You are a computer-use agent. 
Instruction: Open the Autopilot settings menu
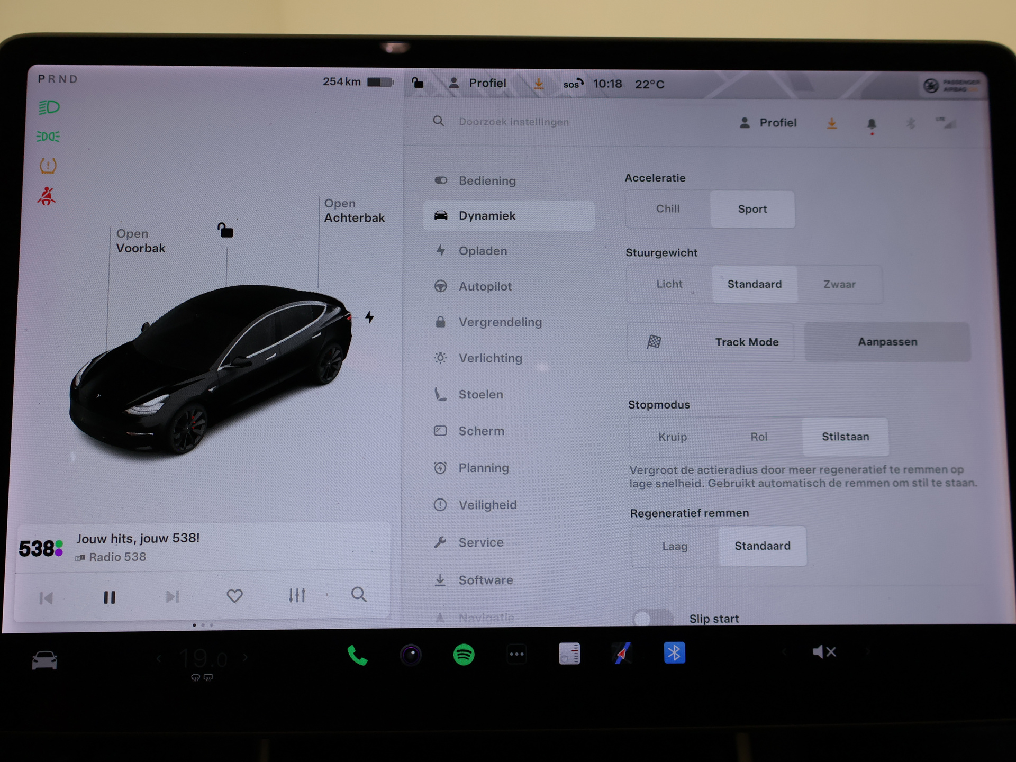(509, 286)
